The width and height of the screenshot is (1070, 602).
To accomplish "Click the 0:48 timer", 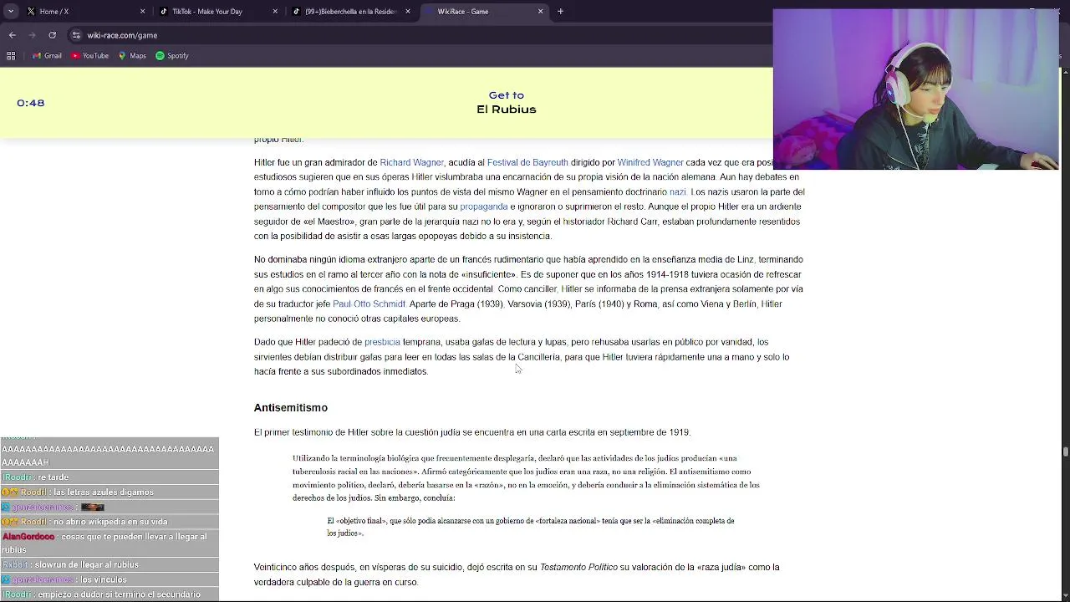I will (x=30, y=103).
